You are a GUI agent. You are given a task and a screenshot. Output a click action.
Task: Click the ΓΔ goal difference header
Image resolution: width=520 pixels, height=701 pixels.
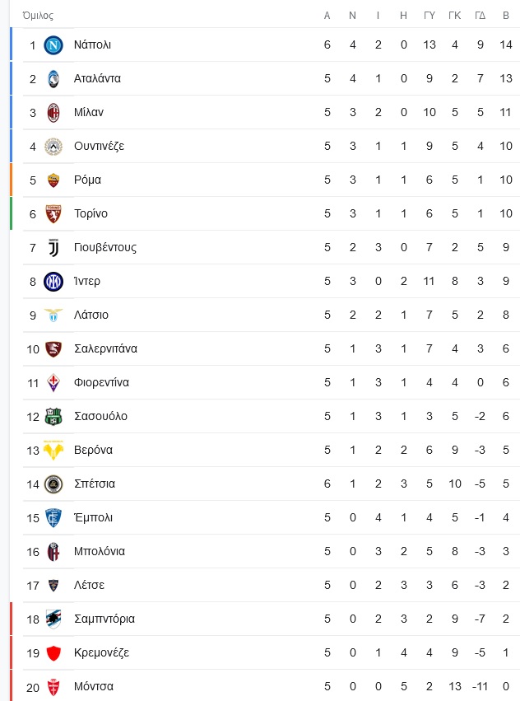pyautogui.click(x=481, y=16)
